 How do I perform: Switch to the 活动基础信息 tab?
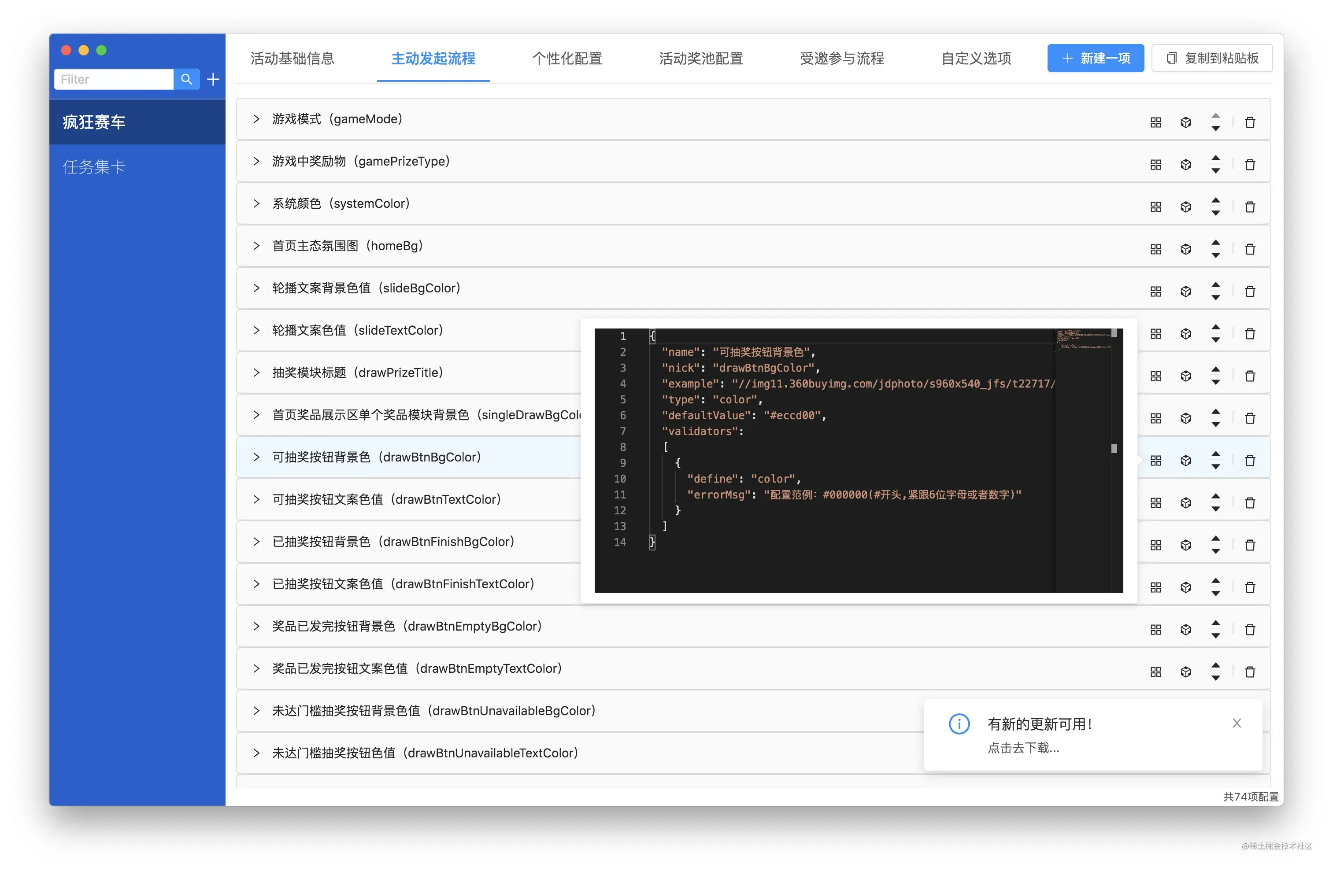[x=293, y=58]
